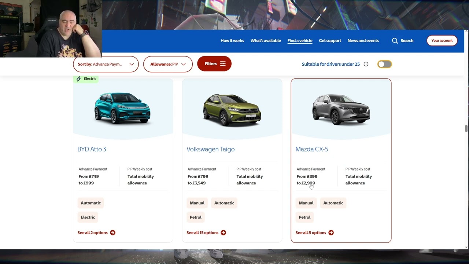Click Automatic tag on Volkswagen Taigo card
This screenshot has width=469, height=264.
tap(224, 203)
